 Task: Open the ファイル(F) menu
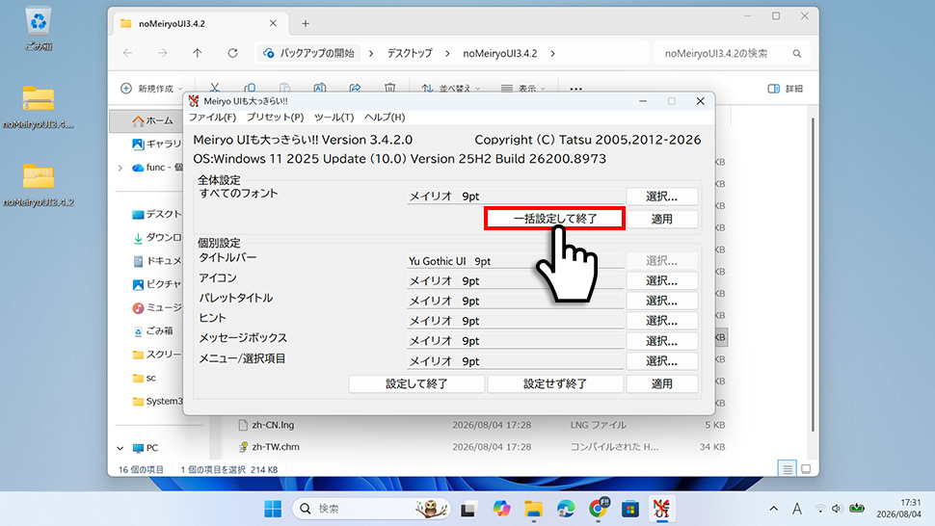(x=212, y=118)
